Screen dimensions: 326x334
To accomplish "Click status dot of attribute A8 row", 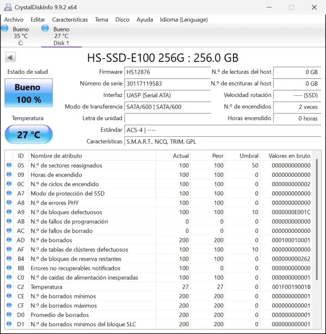I will pyautogui.click(x=9, y=202).
